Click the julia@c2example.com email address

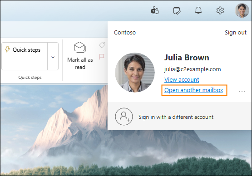(193, 69)
